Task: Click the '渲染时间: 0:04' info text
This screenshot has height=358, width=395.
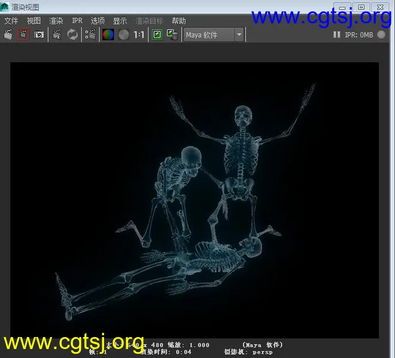Action: pyautogui.click(x=166, y=352)
